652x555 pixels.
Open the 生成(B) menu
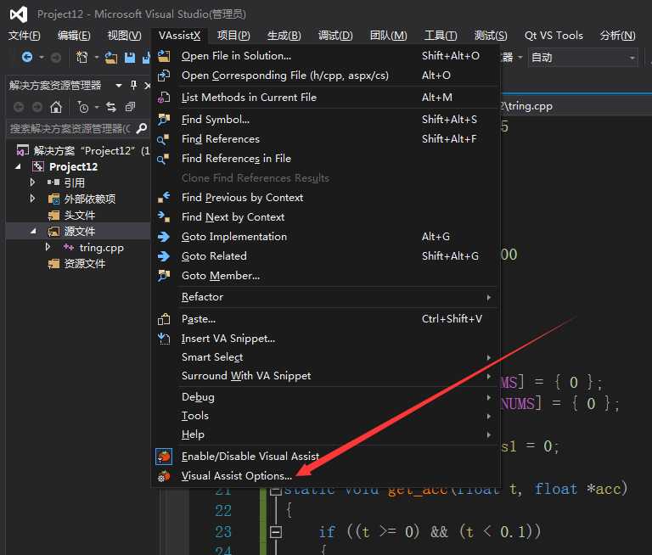284,36
